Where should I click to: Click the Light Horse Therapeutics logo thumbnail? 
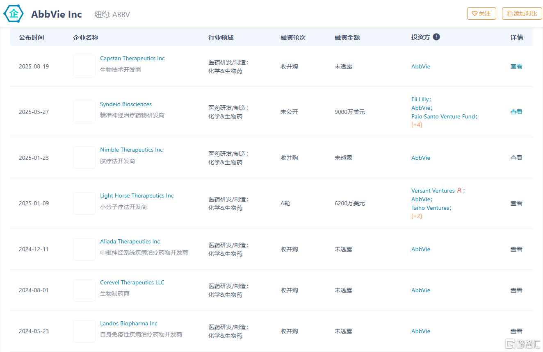[x=84, y=203]
